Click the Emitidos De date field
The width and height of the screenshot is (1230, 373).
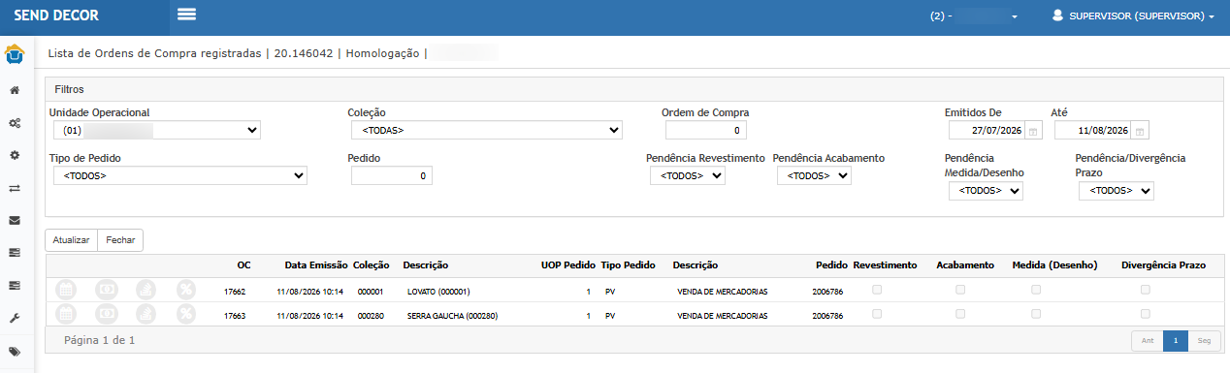[x=987, y=131]
